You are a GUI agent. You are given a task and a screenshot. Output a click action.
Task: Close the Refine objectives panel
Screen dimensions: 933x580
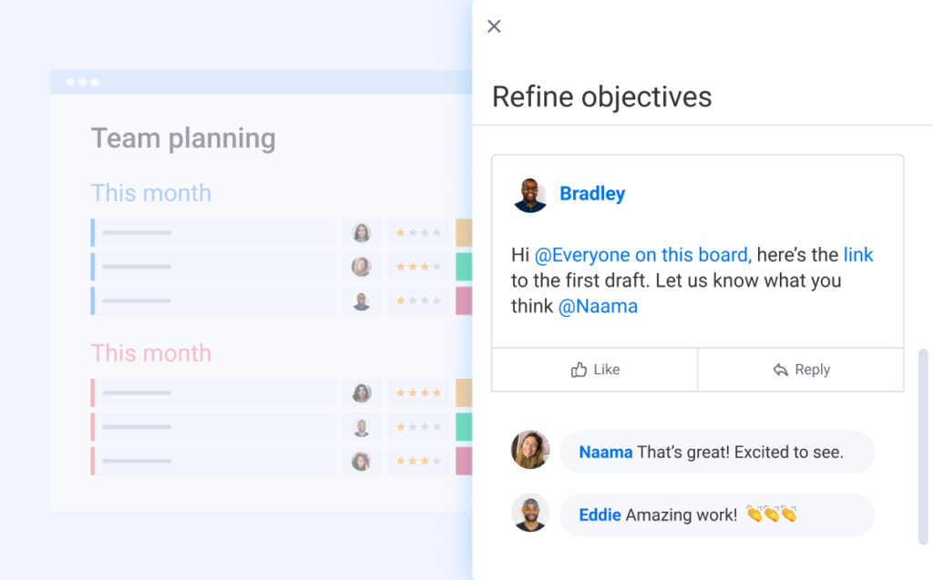point(494,26)
